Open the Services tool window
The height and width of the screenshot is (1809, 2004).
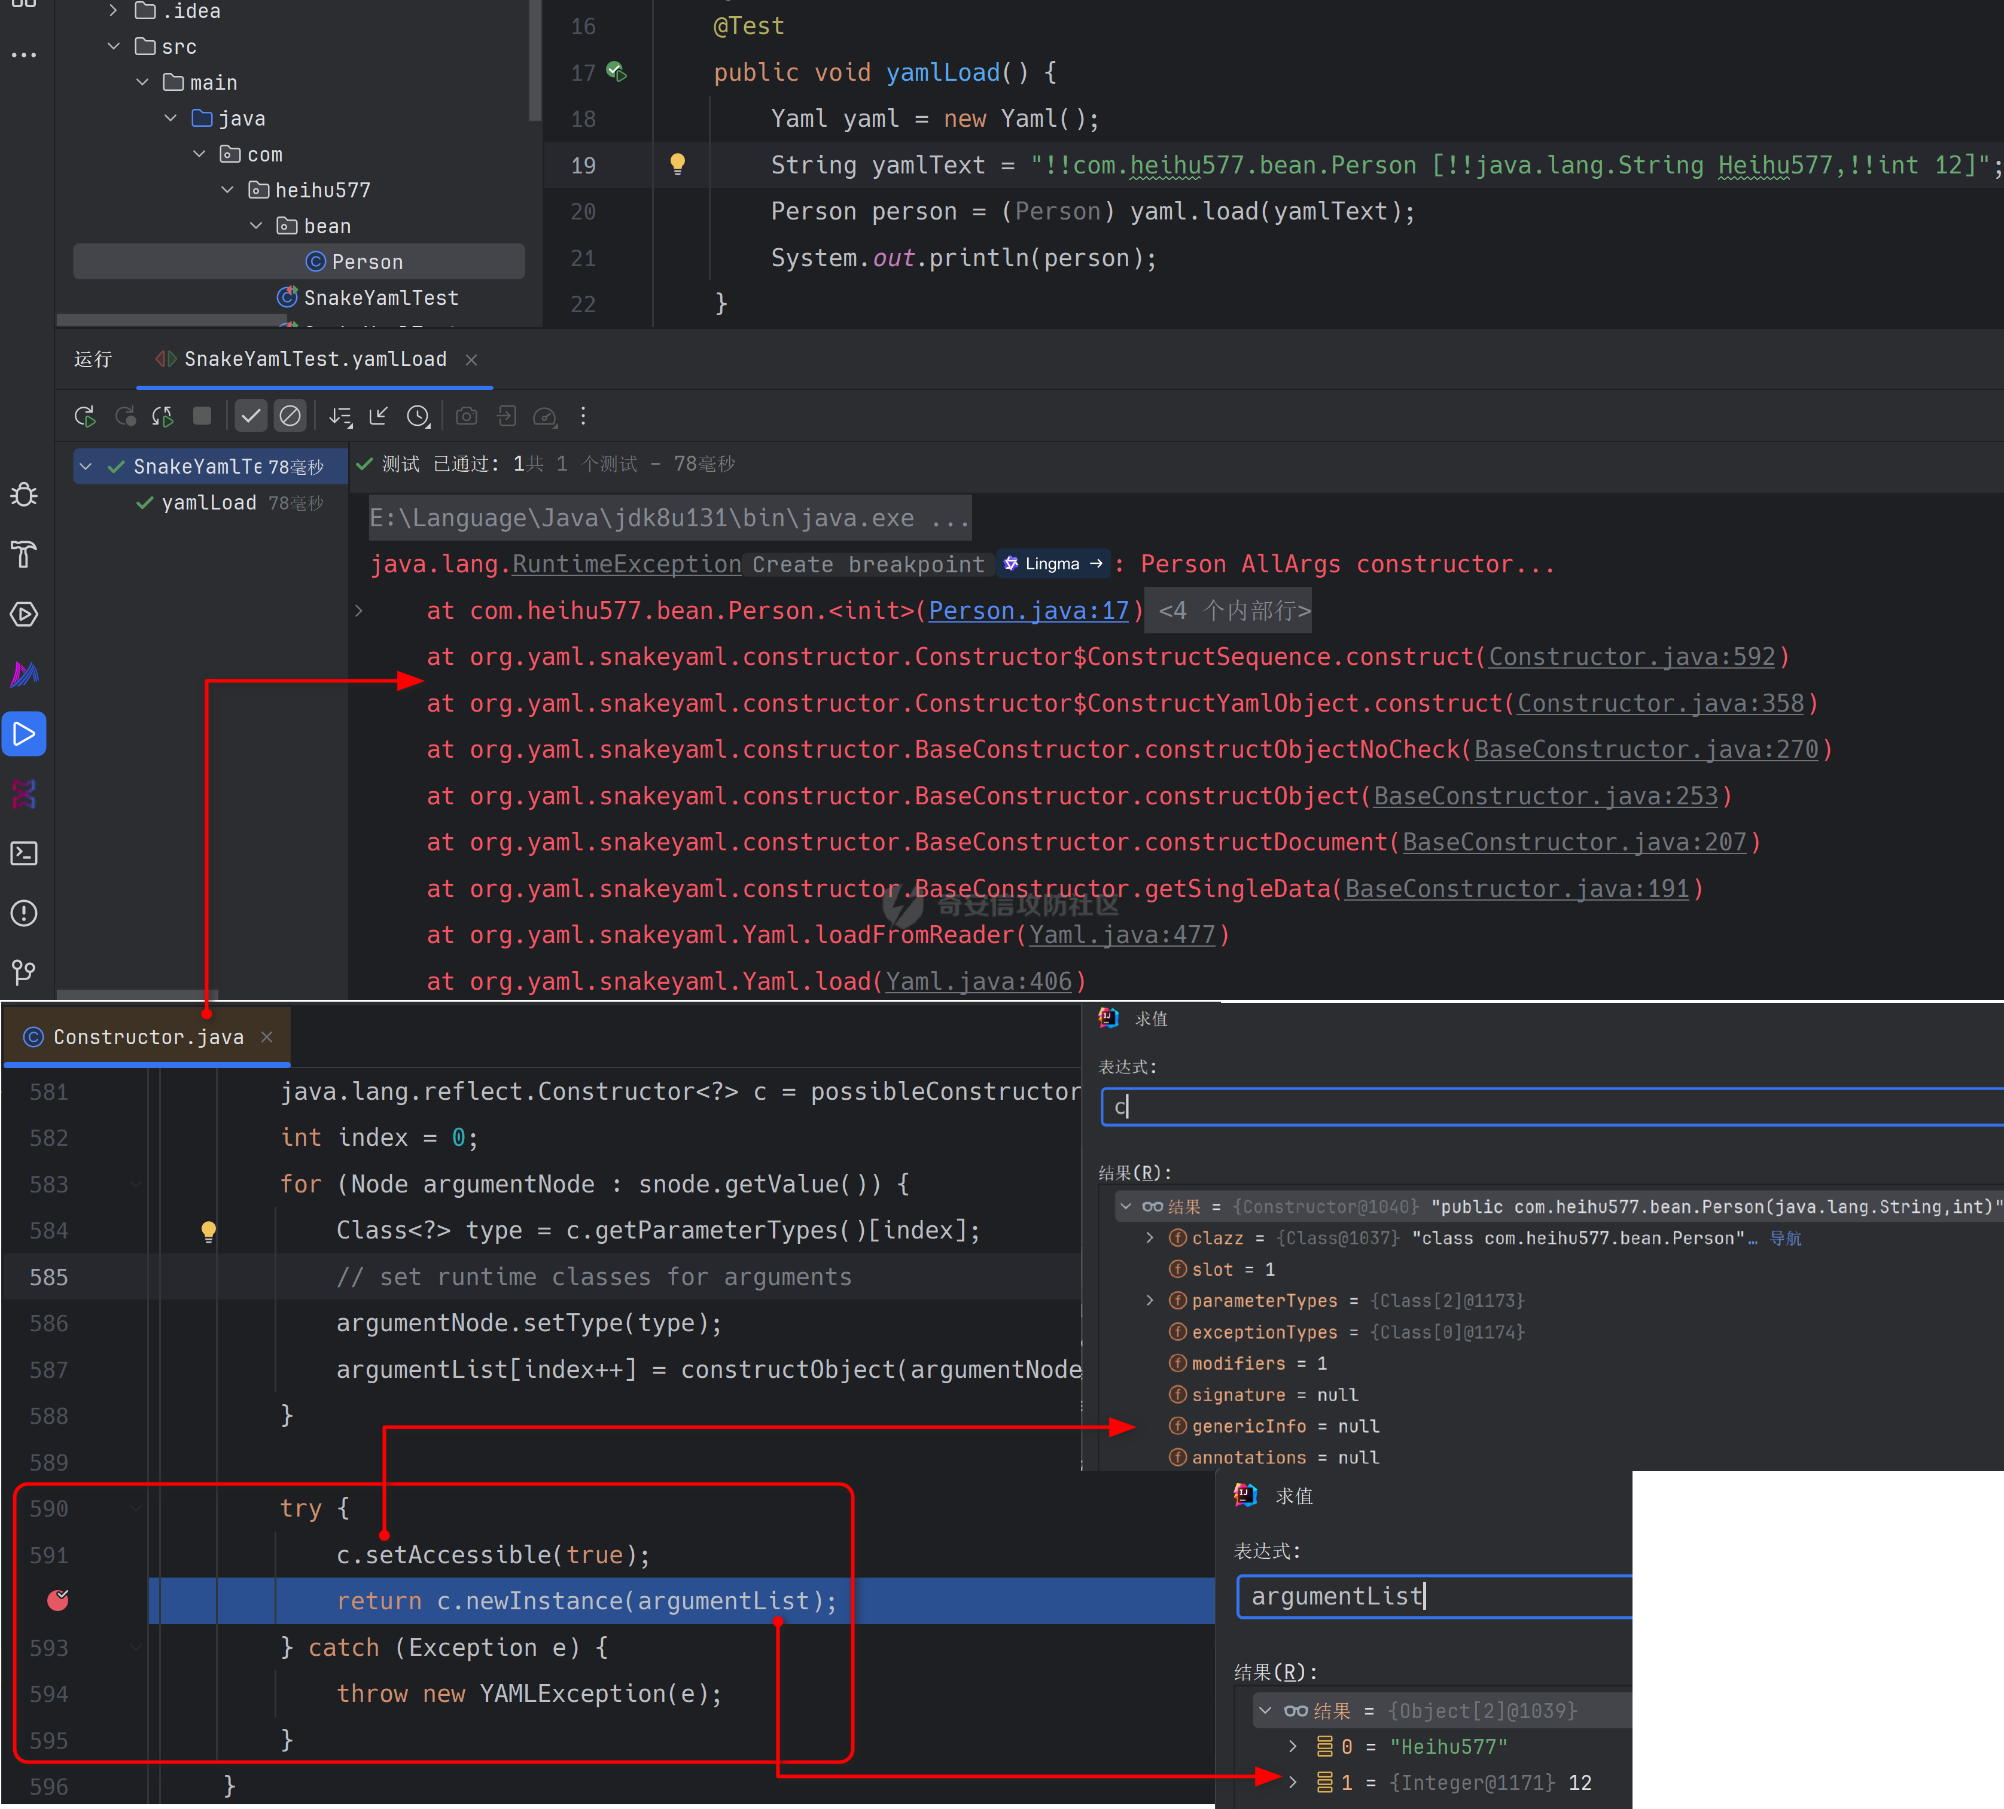coord(24,614)
